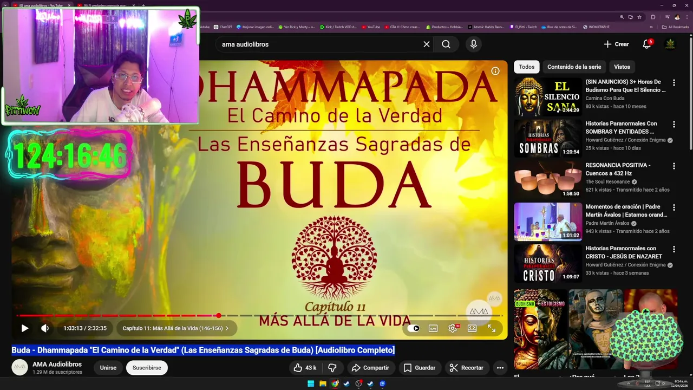Viewport: 693px width, 390px height.
Task: Select the 'Todos' filter chip
Action: [x=526, y=67]
